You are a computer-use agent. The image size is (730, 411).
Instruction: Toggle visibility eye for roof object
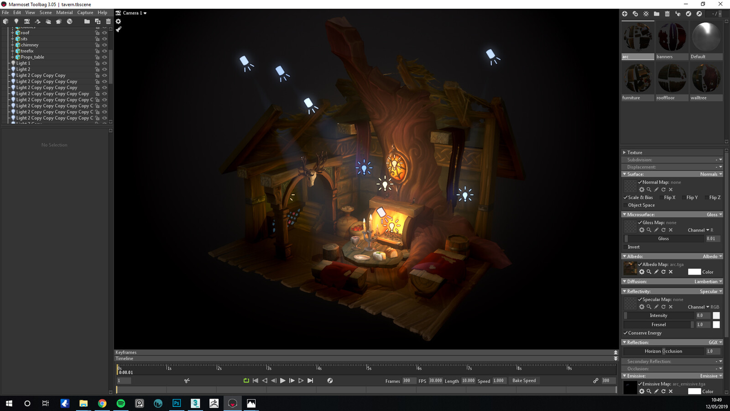[x=104, y=33]
